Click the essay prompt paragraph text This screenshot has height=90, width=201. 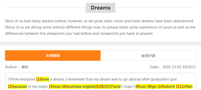pyautogui.click(x=100, y=27)
